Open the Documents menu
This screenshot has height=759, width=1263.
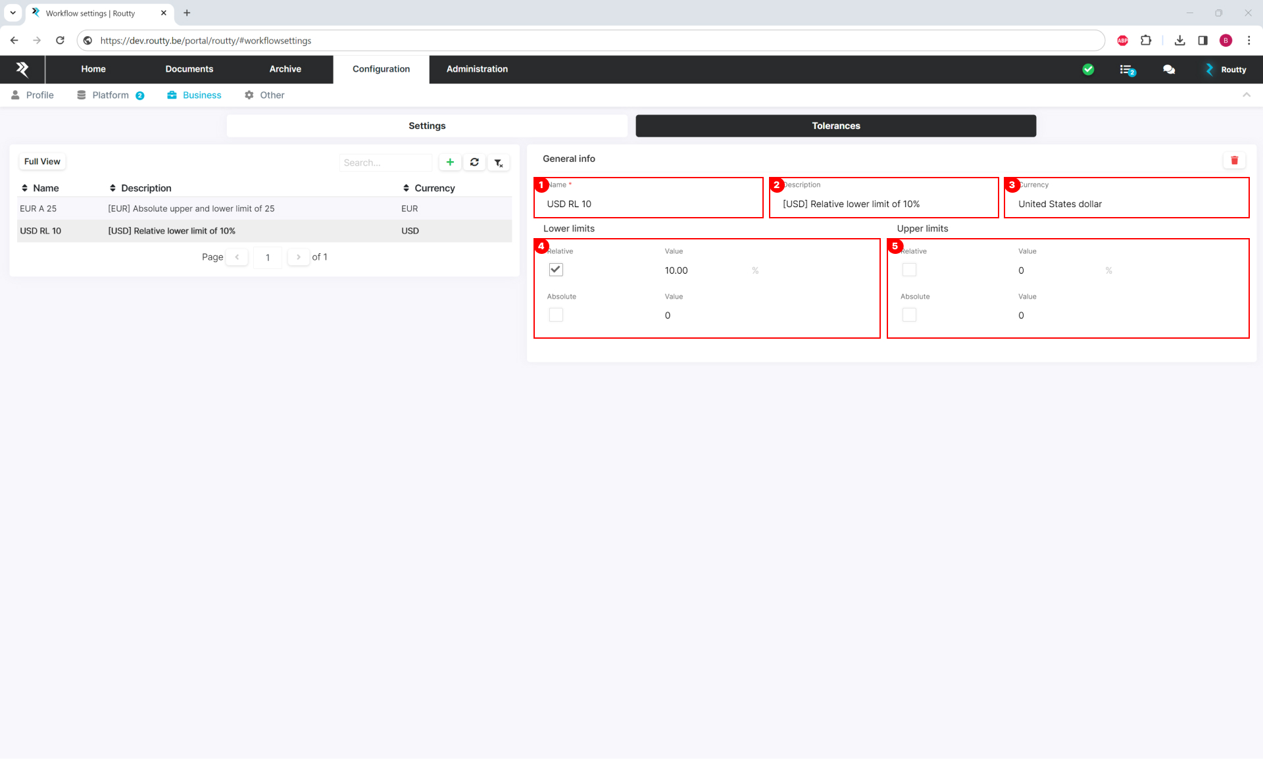coord(189,69)
